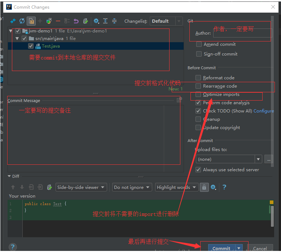Enable the Amend commit checkbox
Viewport: 281px width, 252px height.
click(198, 44)
